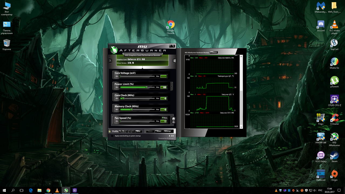Select profile slot 3
This screenshot has width=345, height=194.
[x=127, y=131]
